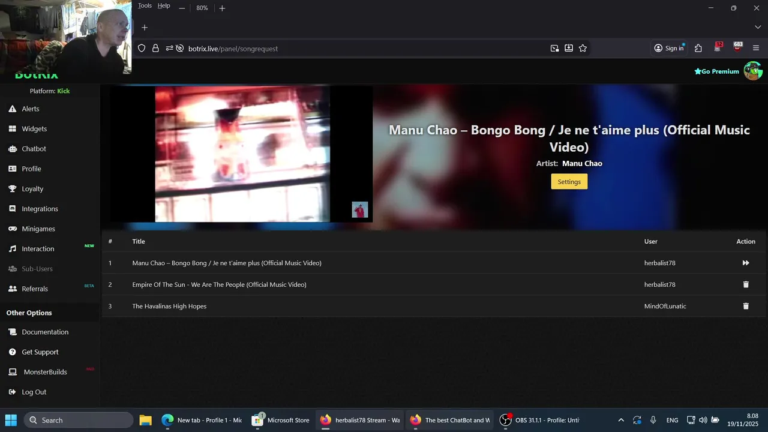Screen dimensions: 768x432
Task: Click the MindOfLunatic user name
Action: [665, 306]
